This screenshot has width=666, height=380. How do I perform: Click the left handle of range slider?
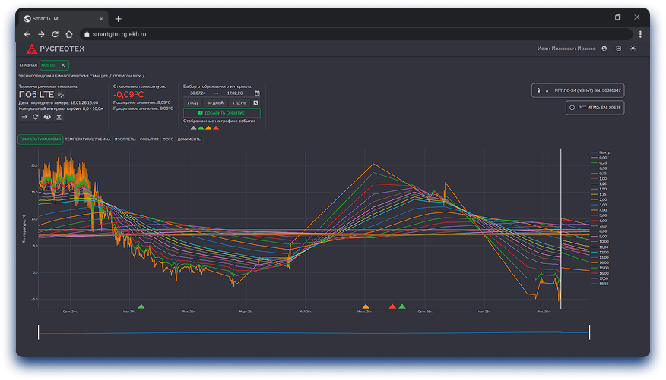(x=38, y=332)
